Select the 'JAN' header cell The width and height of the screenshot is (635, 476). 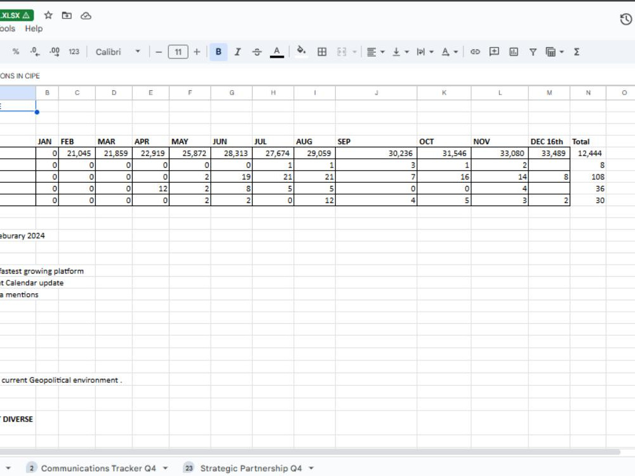48,142
